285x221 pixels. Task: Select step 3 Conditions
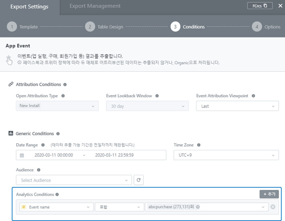click(x=187, y=27)
